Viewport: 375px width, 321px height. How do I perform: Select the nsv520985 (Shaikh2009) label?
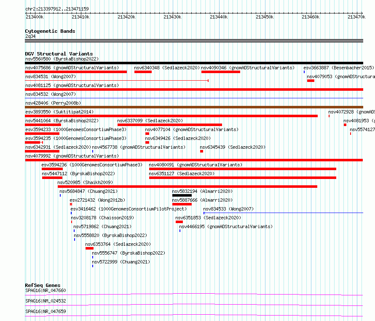[85, 182]
